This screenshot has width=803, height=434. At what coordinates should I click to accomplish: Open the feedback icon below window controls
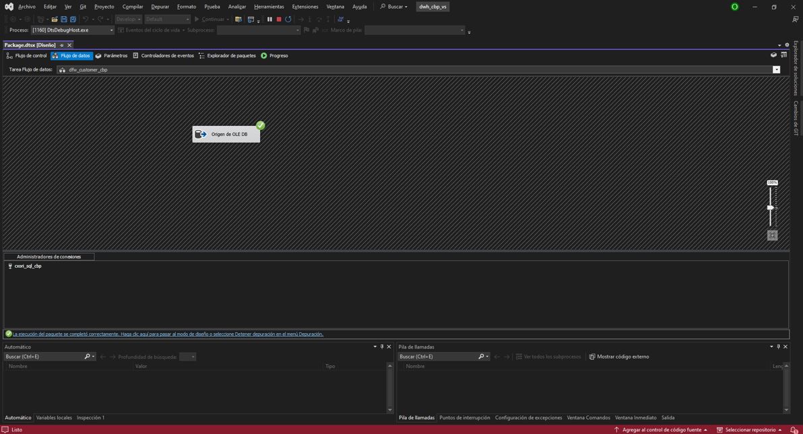(795, 20)
